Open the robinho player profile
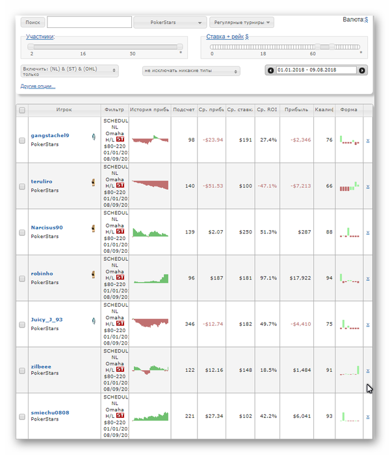Viewport: 390px width, 455px height. (x=42, y=274)
